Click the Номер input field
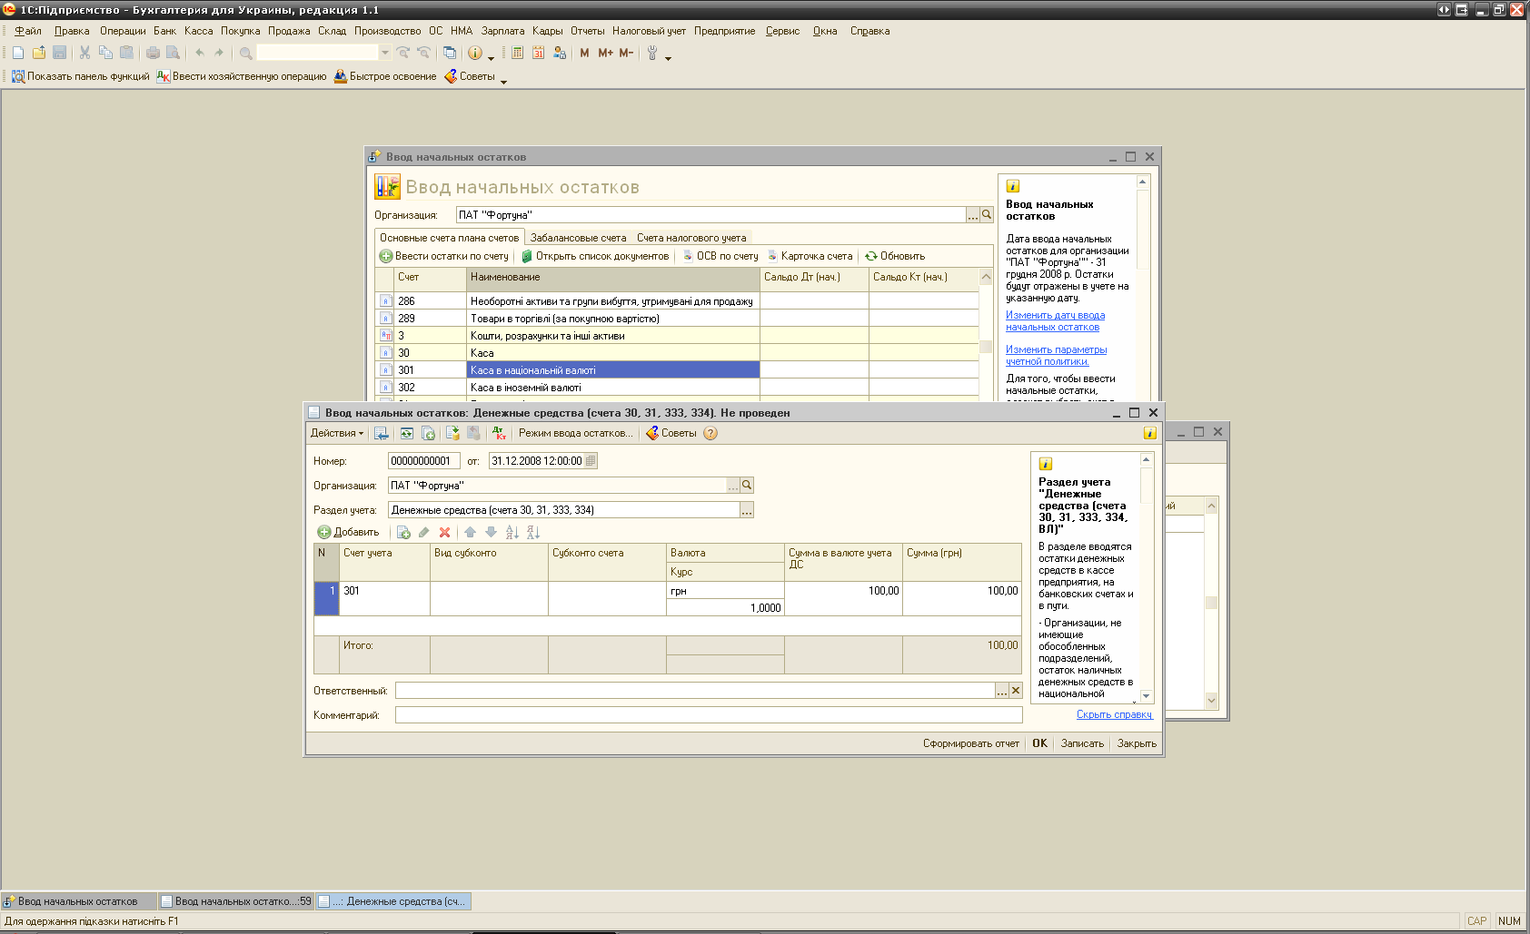The width and height of the screenshot is (1530, 934). (423, 461)
